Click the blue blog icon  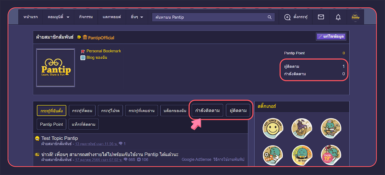click(x=83, y=58)
